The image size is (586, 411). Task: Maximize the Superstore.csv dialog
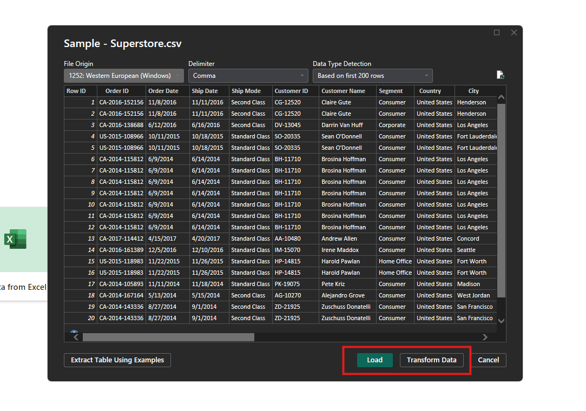pyautogui.click(x=497, y=32)
